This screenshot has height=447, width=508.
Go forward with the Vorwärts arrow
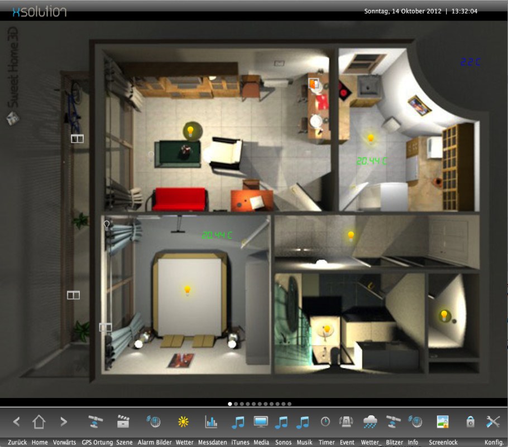64,422
